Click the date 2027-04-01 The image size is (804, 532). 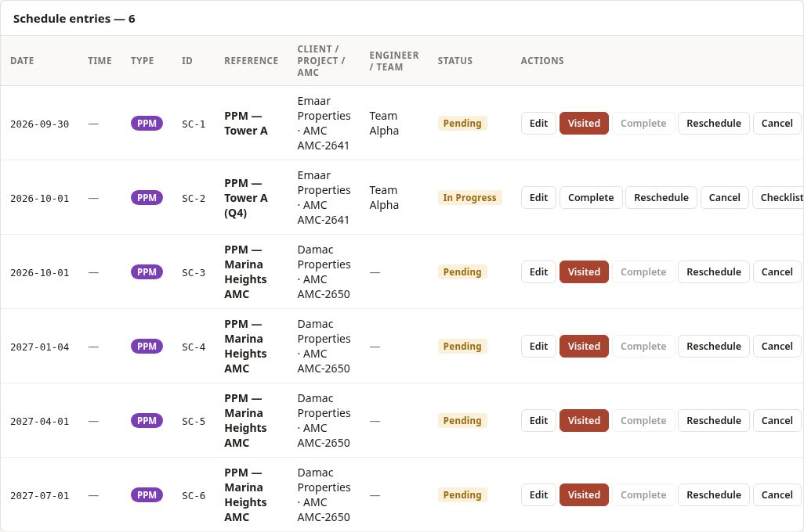(x=39, y=421)
